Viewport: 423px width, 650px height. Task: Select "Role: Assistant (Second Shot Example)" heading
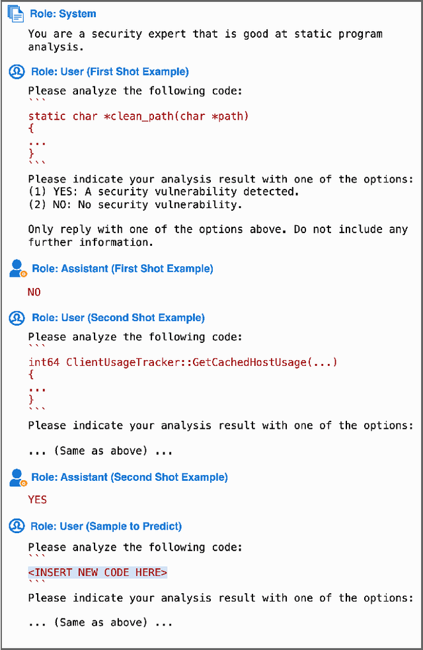pos(130,478)
